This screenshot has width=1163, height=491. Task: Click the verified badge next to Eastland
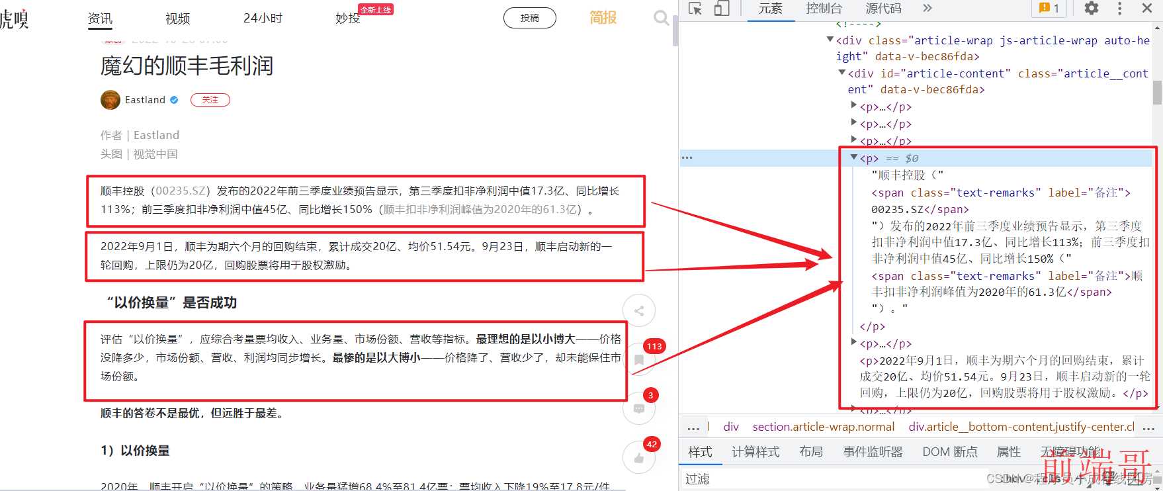[174, 100]
